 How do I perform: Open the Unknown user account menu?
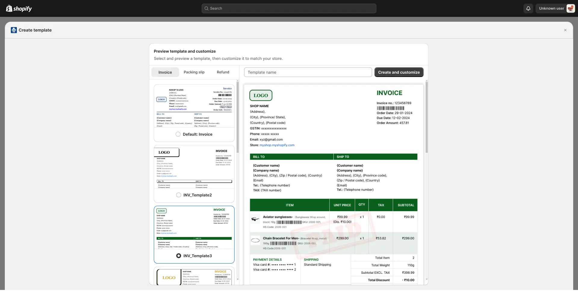(555, 8)
